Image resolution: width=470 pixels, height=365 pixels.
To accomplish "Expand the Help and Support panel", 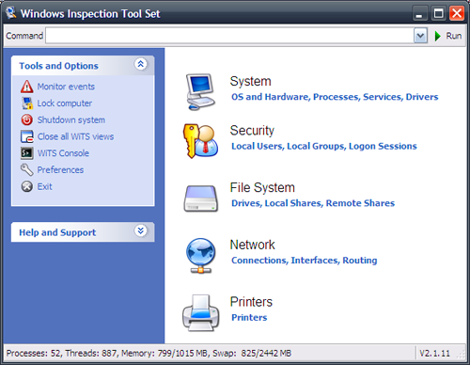I will click(141, 231).
